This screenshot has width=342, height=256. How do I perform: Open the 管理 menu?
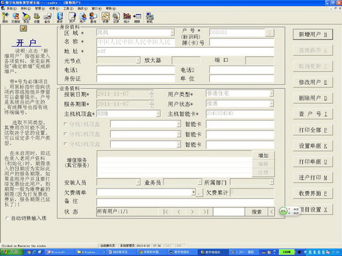pos(40,8)
